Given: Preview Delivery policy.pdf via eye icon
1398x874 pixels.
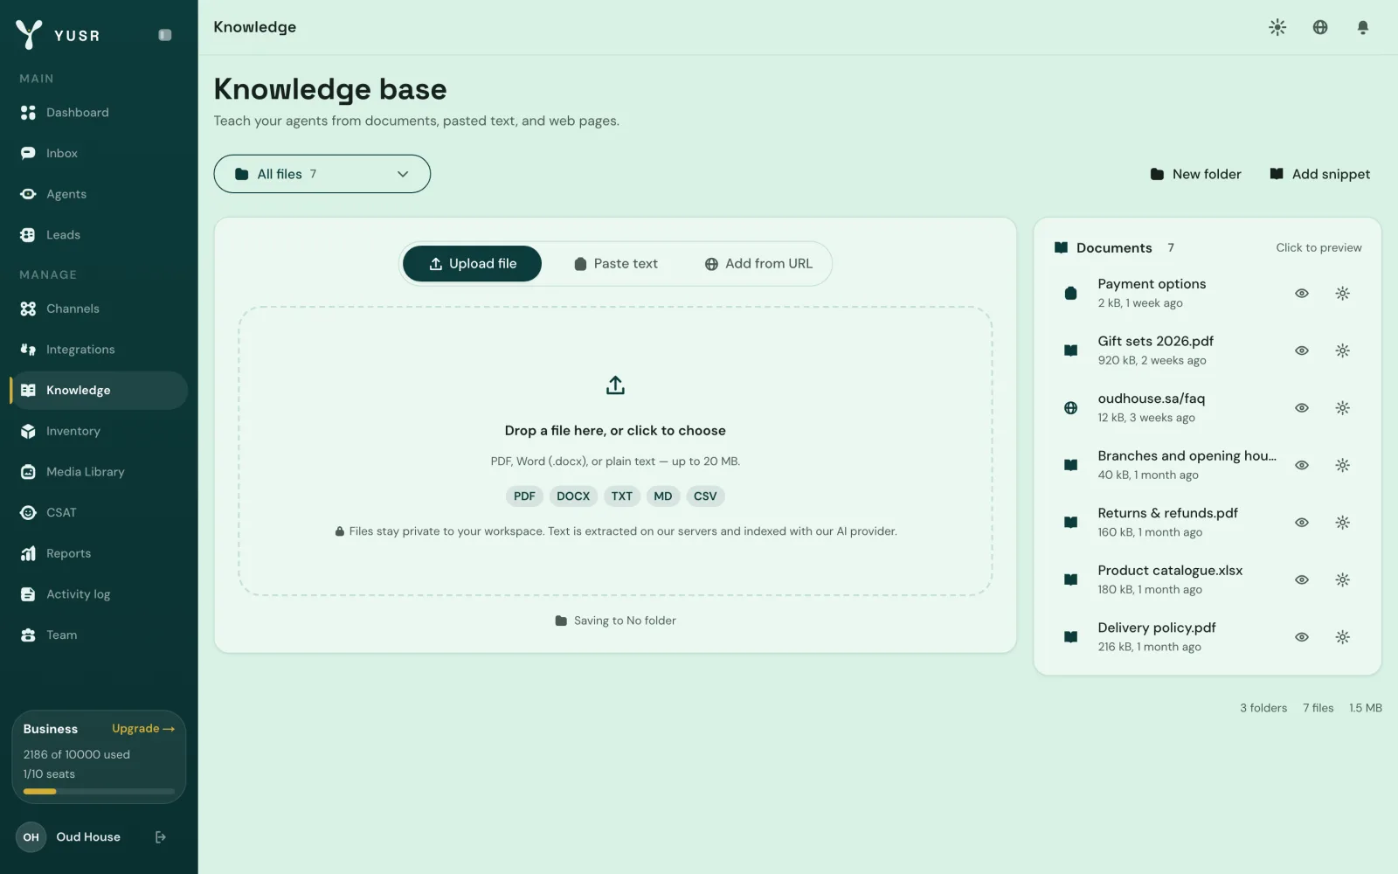Looking at the screenshot, I should coord(1302,637).
